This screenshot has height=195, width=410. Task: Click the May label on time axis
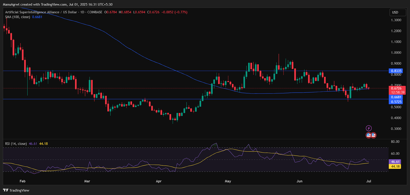pos(228,181)
